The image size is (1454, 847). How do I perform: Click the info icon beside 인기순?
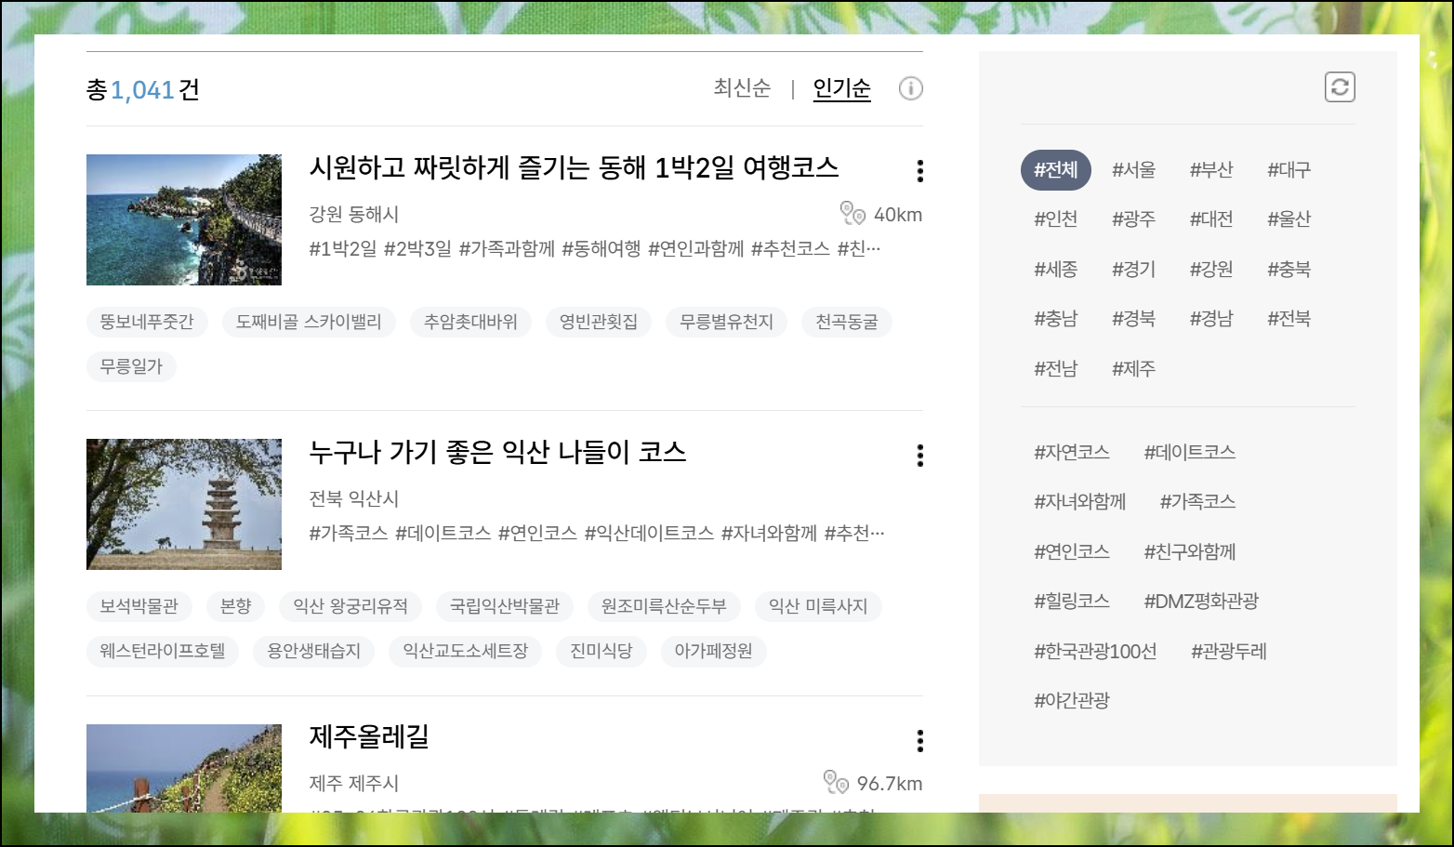(911, 88)
